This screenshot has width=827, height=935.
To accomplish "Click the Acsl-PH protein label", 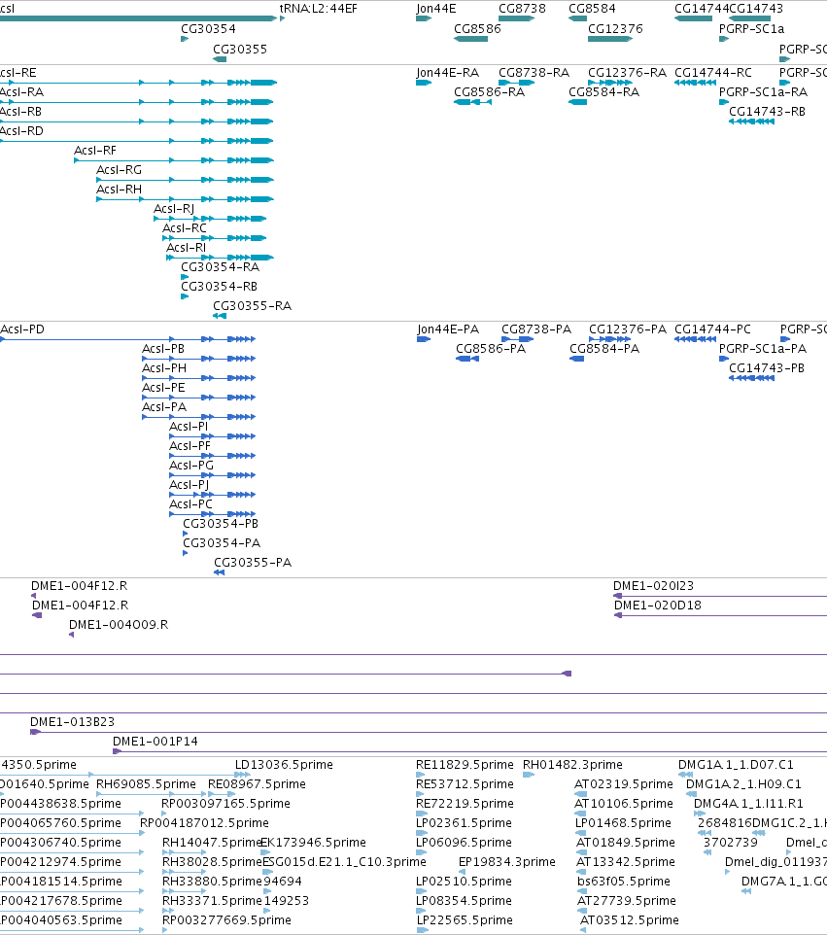I will coord(164,368).
